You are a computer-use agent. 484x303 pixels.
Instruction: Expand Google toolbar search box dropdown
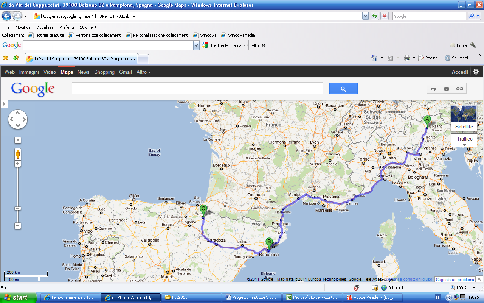196,45
